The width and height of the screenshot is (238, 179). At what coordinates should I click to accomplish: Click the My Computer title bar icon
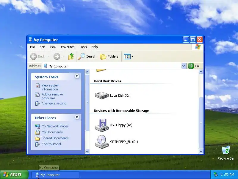click(x=30, y=39)
